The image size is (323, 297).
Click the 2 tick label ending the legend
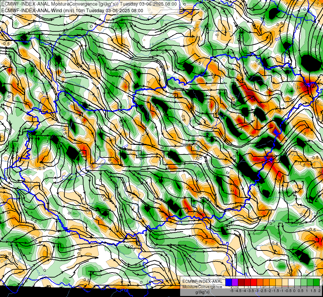coord(319,291)
